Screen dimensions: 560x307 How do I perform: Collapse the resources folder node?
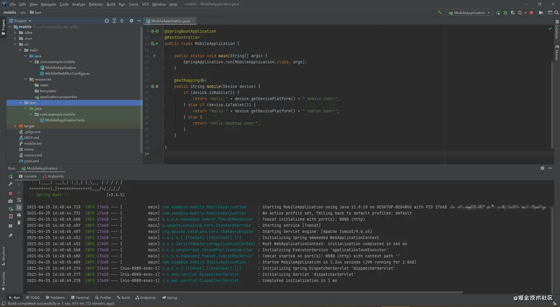[26, 79]
